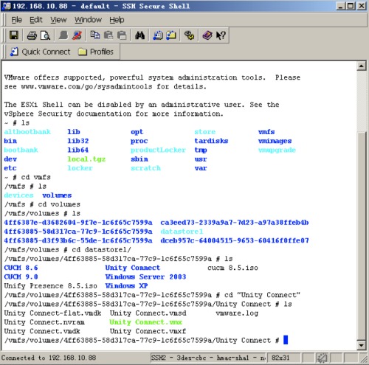This screenshot has width=369, height=365.
Task: Click the Paste Selection toolbar icon
Action: coord(122,35)
